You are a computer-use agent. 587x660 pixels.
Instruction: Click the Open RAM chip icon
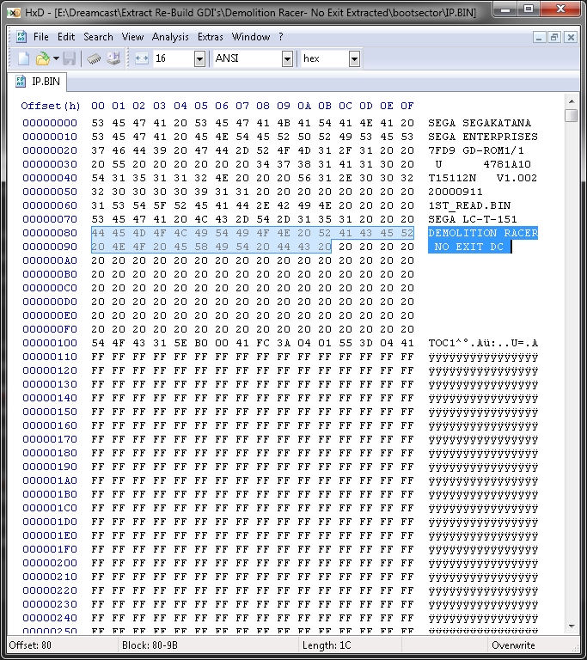point(94,58)
